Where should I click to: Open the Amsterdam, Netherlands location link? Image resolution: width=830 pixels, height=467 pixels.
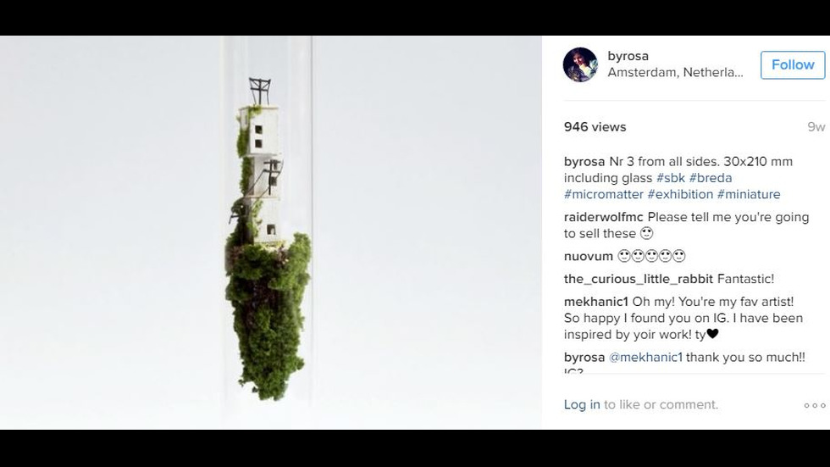pyautogui.click(x=676, y=73)
